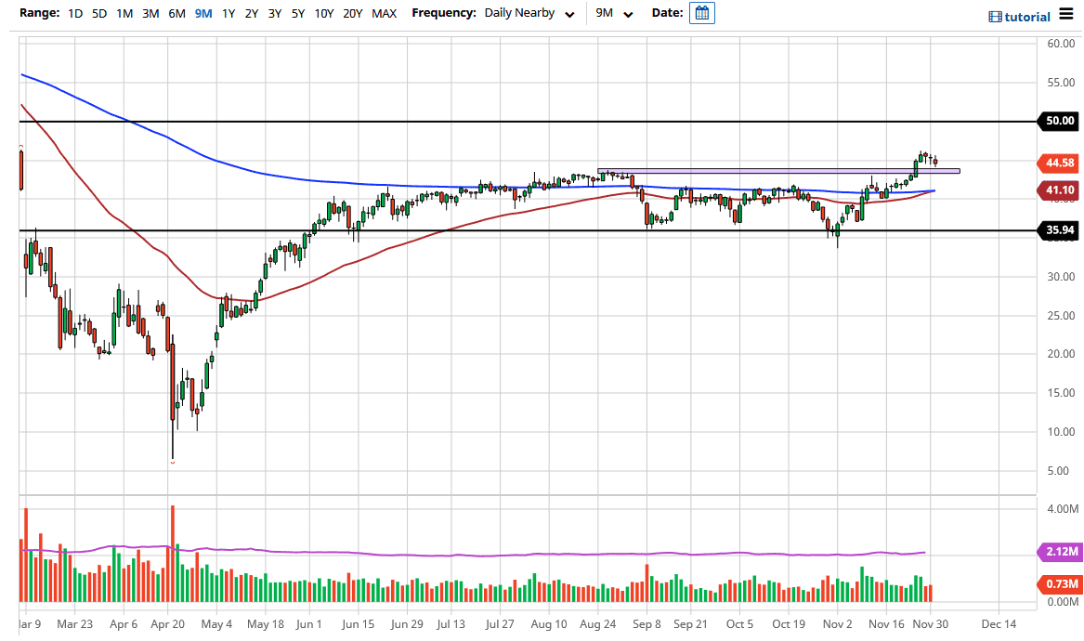Select the 2Y range
The width and height of the screenshot is (1084, 641).
click(251, 14)
